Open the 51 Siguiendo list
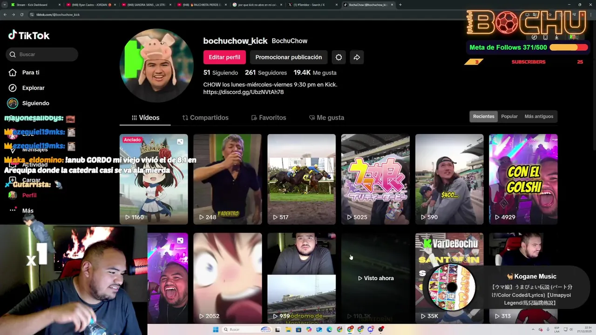 click(221, 73)
